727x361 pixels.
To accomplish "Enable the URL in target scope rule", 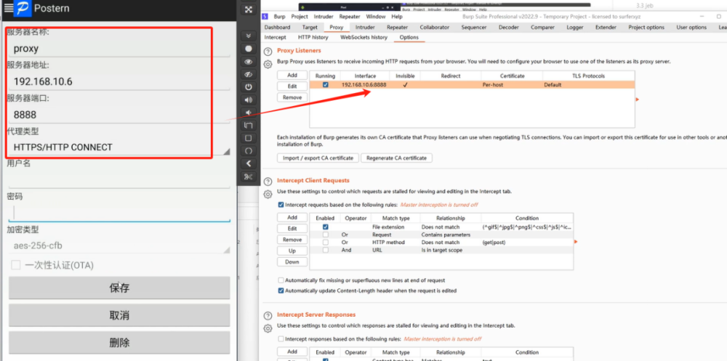I will (x=326, y=250).
